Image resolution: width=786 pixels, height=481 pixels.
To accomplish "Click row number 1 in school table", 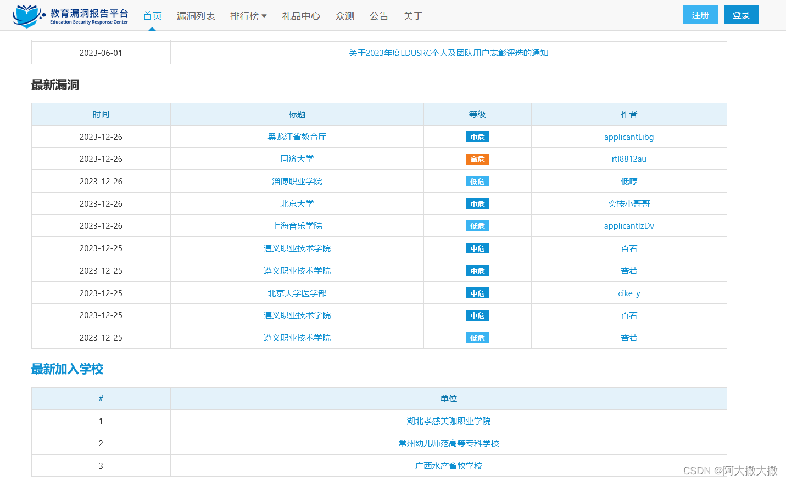I will (x=101, y=421).
